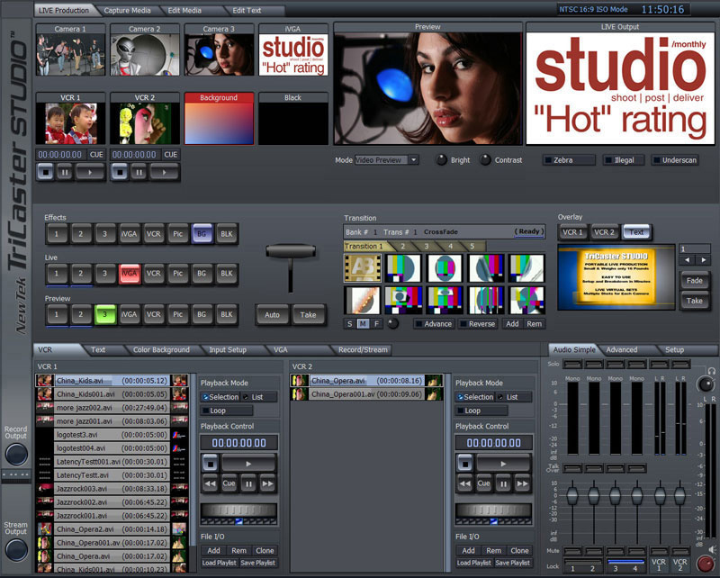Click the T-bar transition handle

291,252
